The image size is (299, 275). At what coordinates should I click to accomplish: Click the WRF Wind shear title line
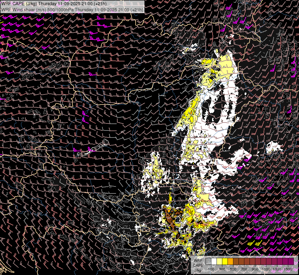coord(72,9)
